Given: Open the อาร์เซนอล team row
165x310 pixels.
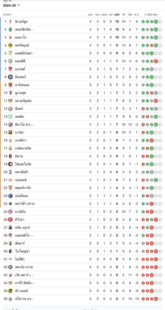Looking at the screenshot, I should (x=82, y=85).
